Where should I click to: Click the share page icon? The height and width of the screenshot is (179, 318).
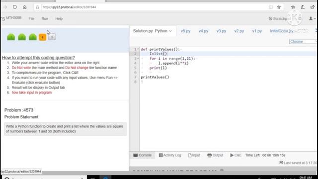[x=313, y=7]
